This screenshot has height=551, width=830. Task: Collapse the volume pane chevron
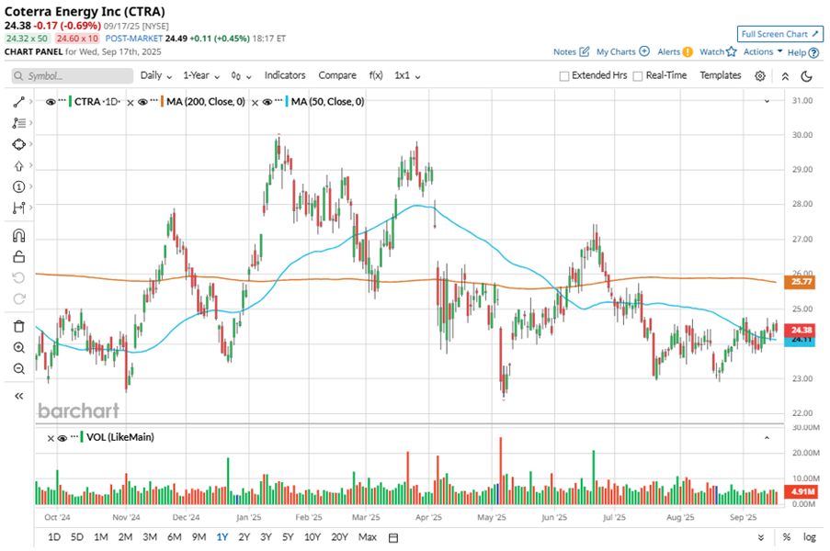pos(767,438)
